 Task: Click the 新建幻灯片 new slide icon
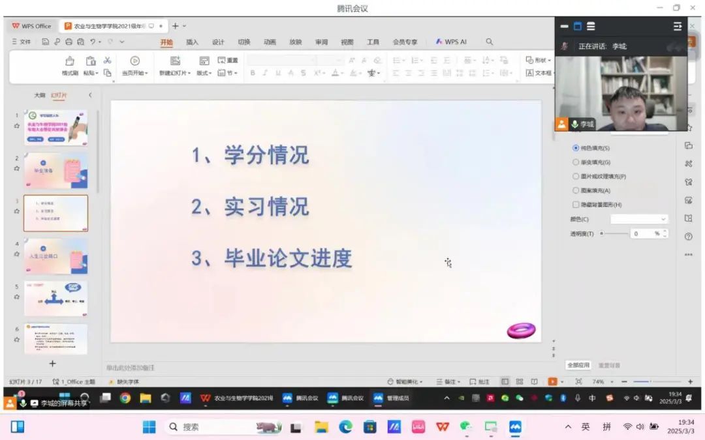point(175,61)
